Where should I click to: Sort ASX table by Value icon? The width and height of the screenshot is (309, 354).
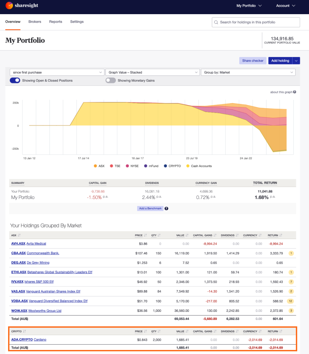tap(187, 235)
